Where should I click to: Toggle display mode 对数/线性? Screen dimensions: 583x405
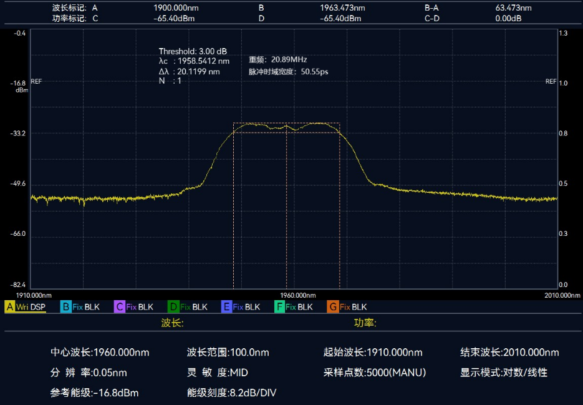[x=503, y=373]
